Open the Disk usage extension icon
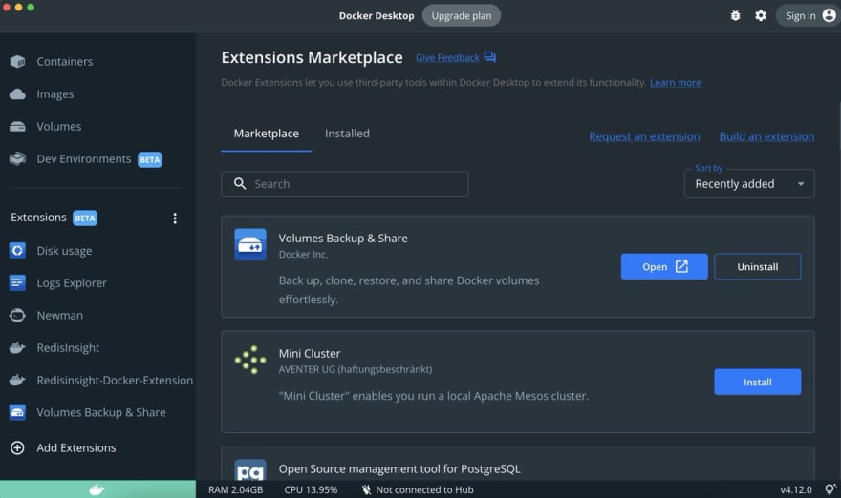The height and width of the screenshot is (498, 841). [17, 251]
